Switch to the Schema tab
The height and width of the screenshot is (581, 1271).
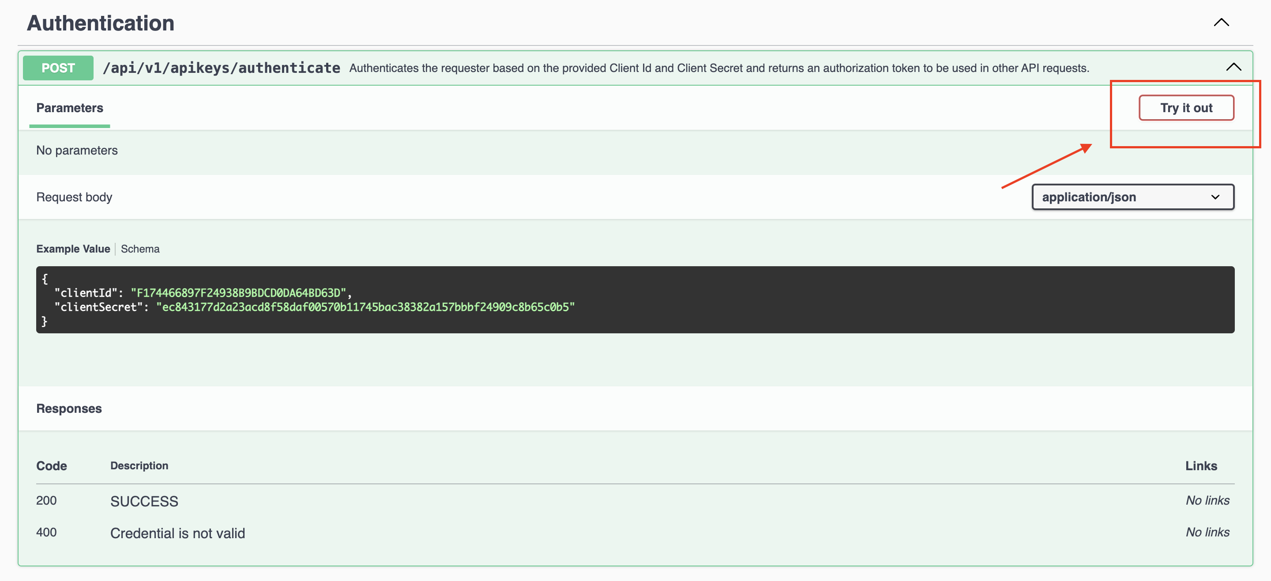point(140,249)
